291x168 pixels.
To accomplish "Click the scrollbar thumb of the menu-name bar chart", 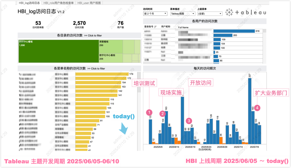I will click(x=139, y=82).
